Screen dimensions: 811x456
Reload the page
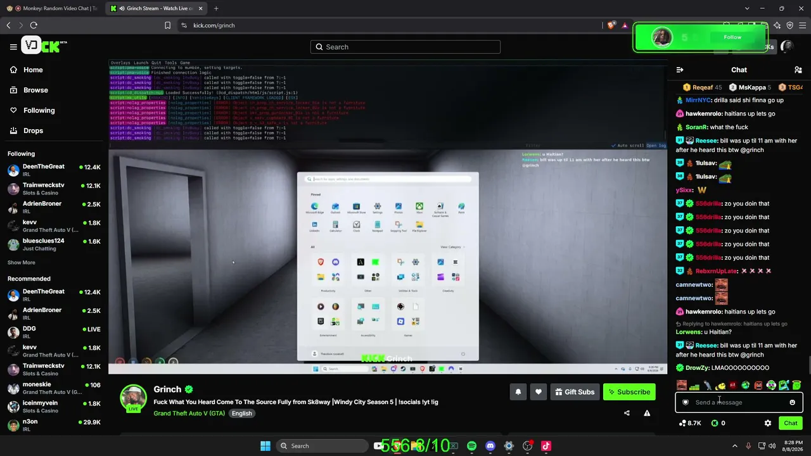[34, 25]
